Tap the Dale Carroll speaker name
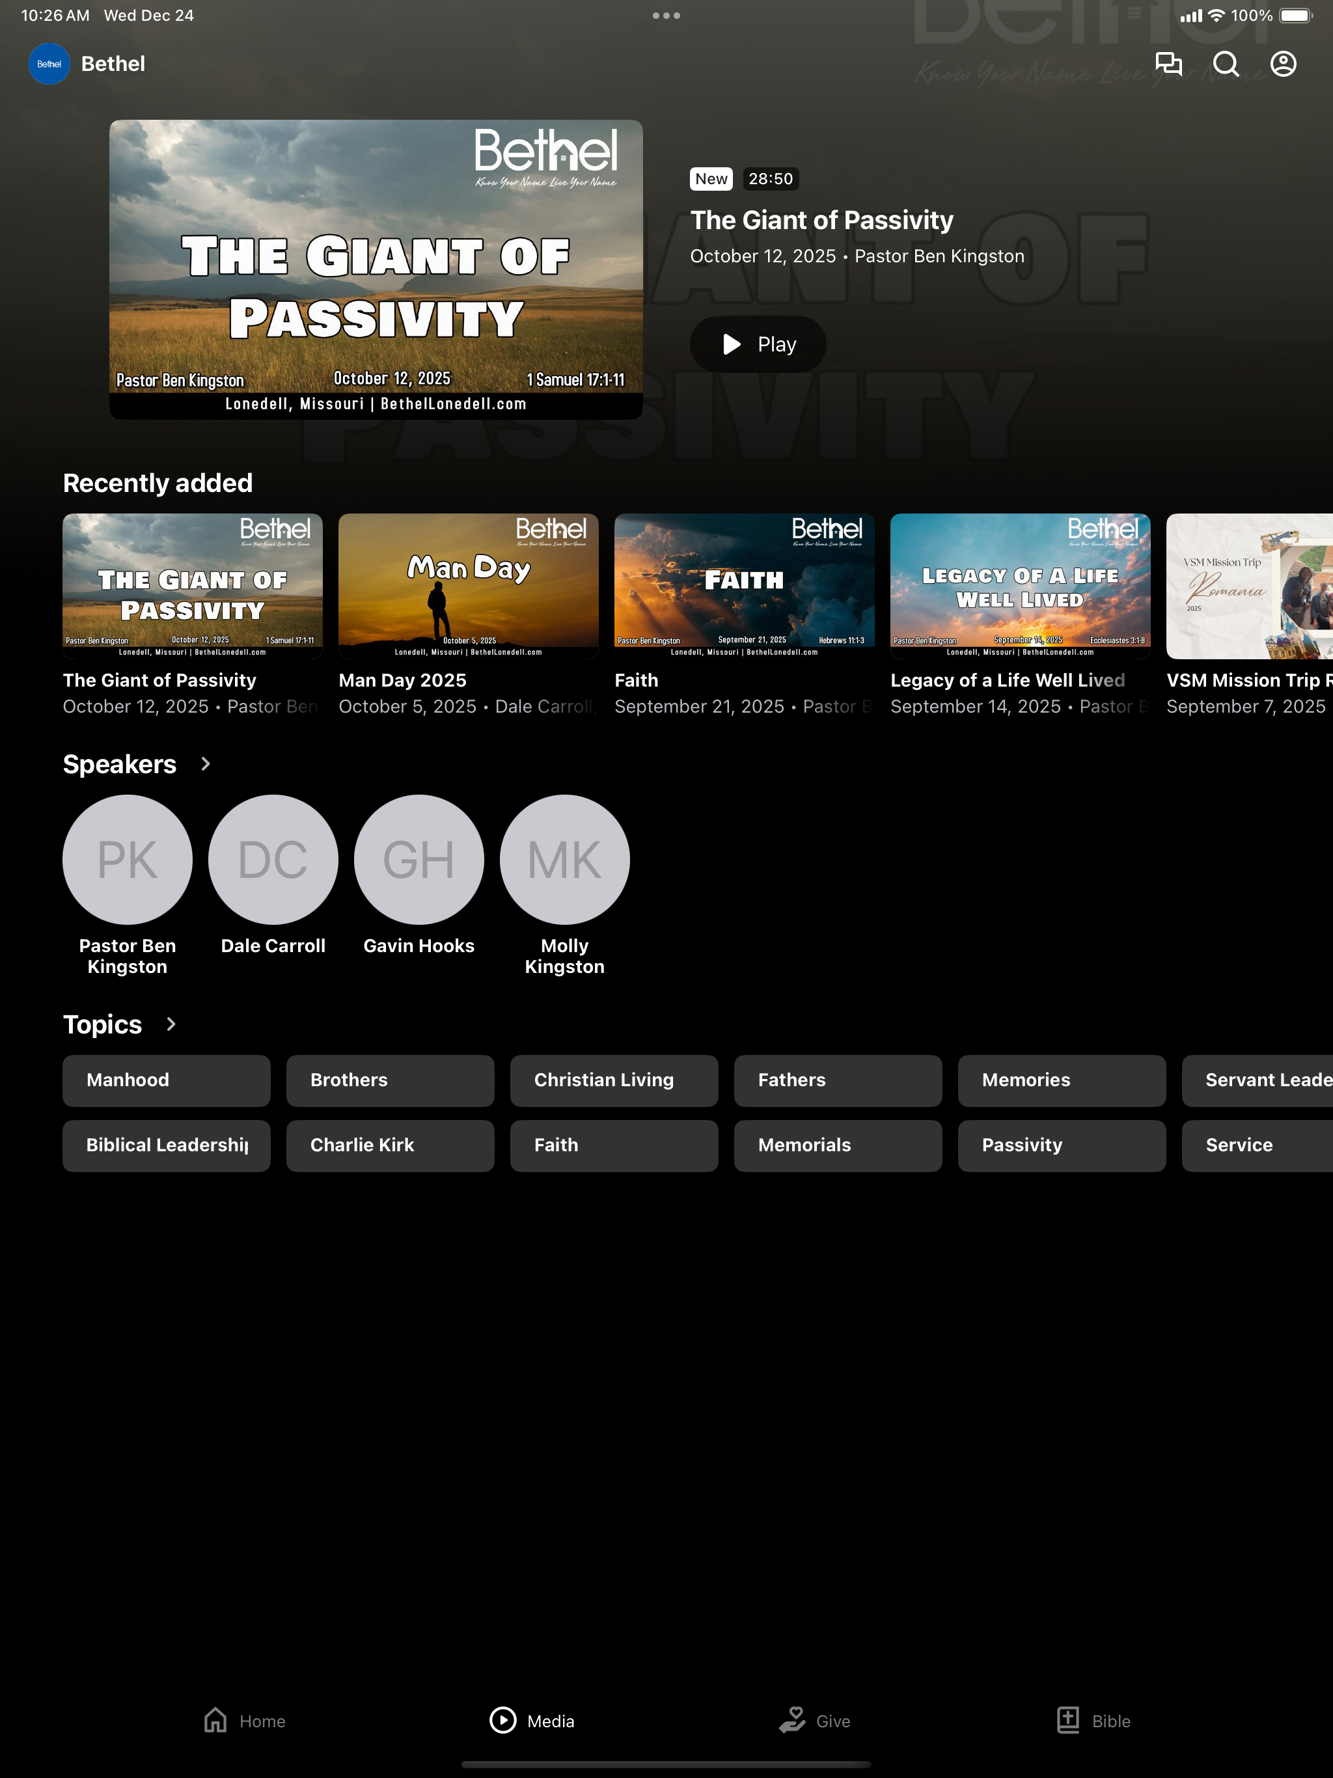Image resolution: width=1333 pixels, height=1778 pixels. (x=273, y=945)
